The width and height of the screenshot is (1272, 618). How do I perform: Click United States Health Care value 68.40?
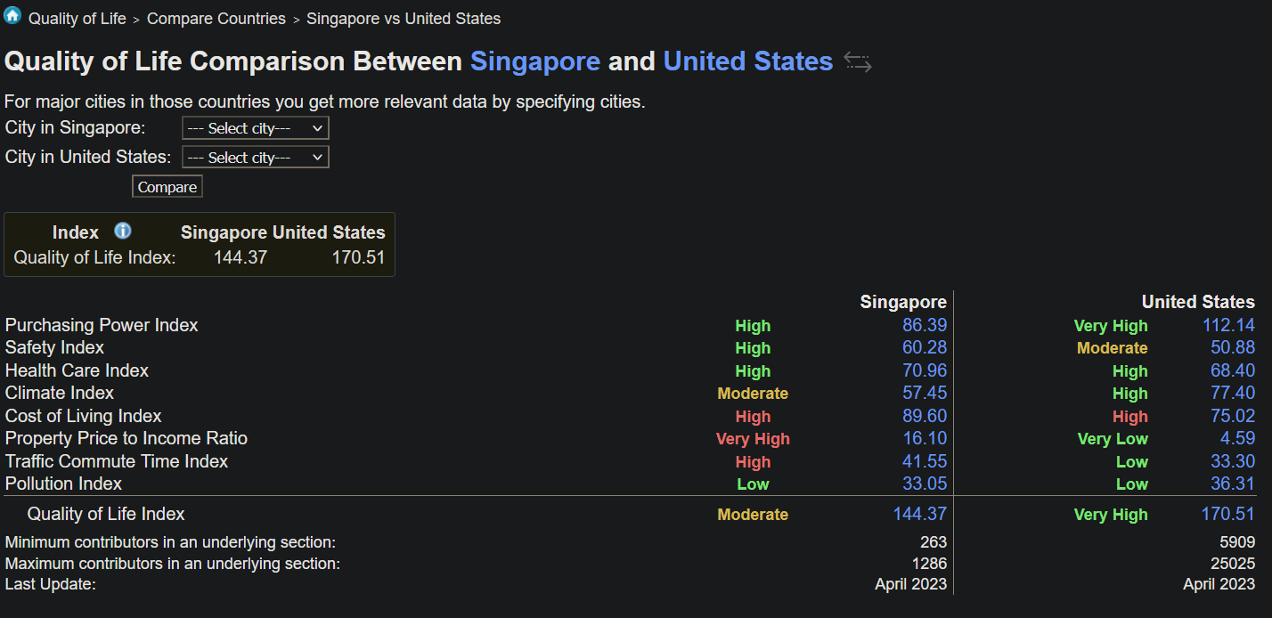coord(1233,370)
